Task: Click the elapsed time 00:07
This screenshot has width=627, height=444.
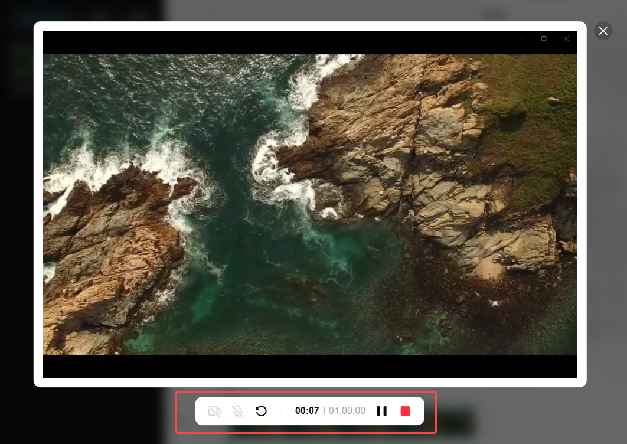Action: coord(307,411)
